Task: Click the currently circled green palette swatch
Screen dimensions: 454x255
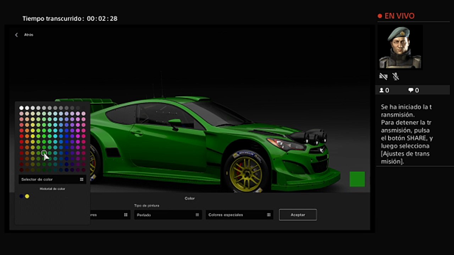Action: (44, 153)
